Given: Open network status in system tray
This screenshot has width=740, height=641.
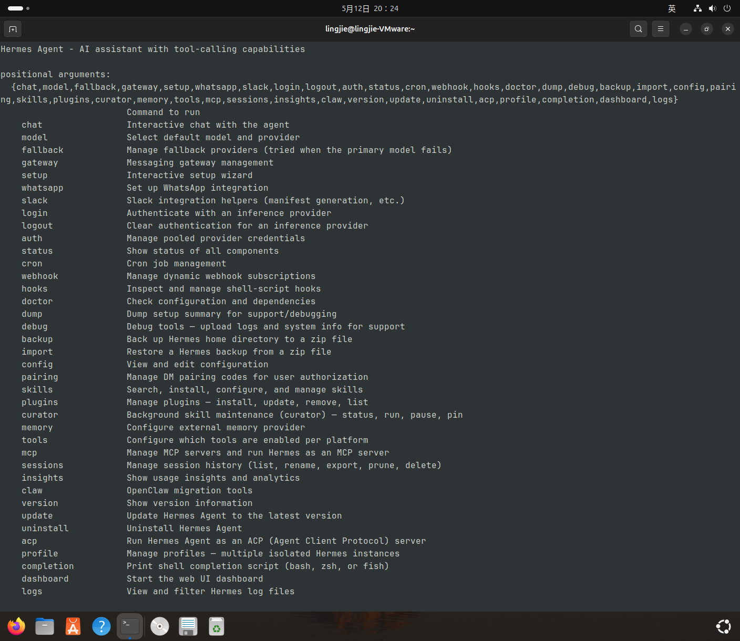Looking at the screenshot, I should 697,8.
